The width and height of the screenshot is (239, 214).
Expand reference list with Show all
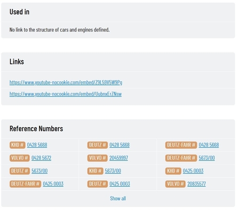pyautogui.click(x=118, y=198)
